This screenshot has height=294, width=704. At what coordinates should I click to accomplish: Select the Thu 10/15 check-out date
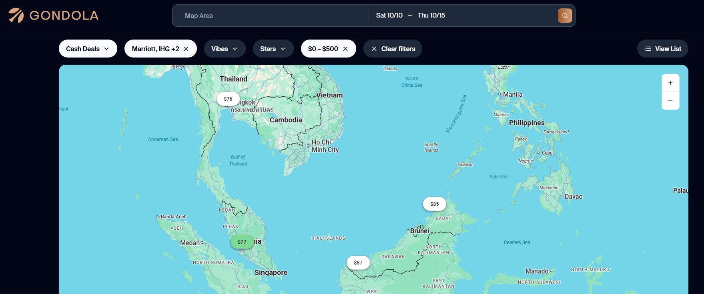point(431,15)
